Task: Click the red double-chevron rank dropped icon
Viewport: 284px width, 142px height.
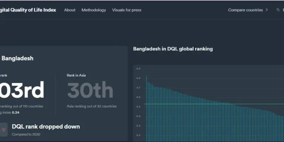Action: [x=4, y=130]
